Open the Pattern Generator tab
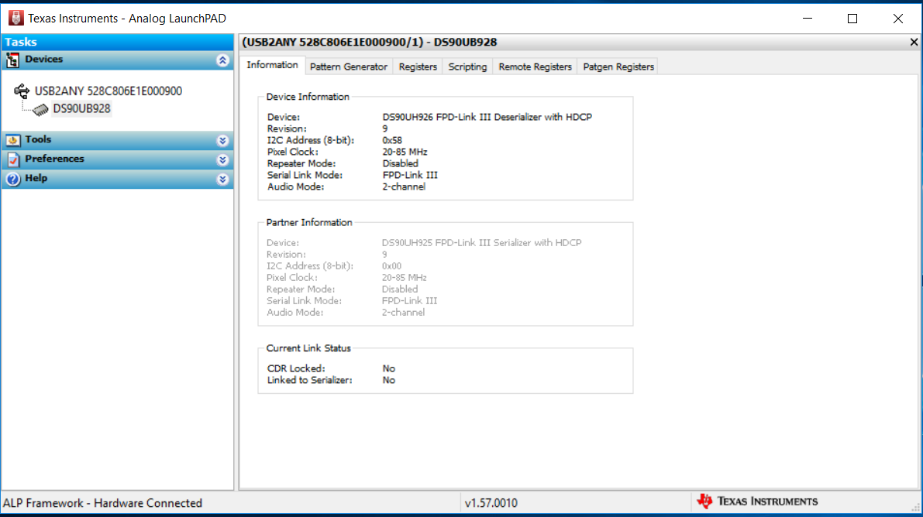This screenshot has height=517, width=923. click(x=349, y=67)
